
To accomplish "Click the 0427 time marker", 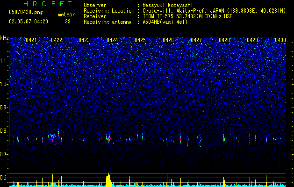I will tap(196, 40).
